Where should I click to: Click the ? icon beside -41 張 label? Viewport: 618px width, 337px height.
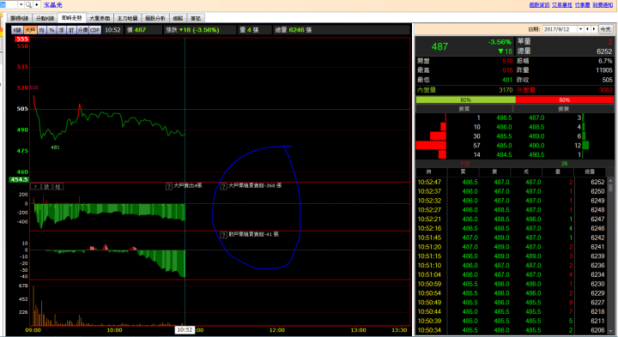223,235
